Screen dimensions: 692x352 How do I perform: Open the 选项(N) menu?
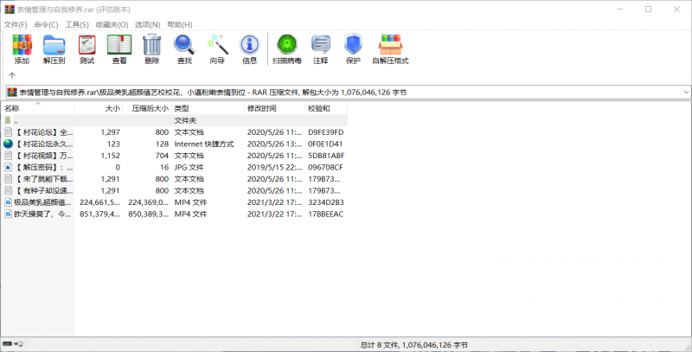[x=148, y=25]
